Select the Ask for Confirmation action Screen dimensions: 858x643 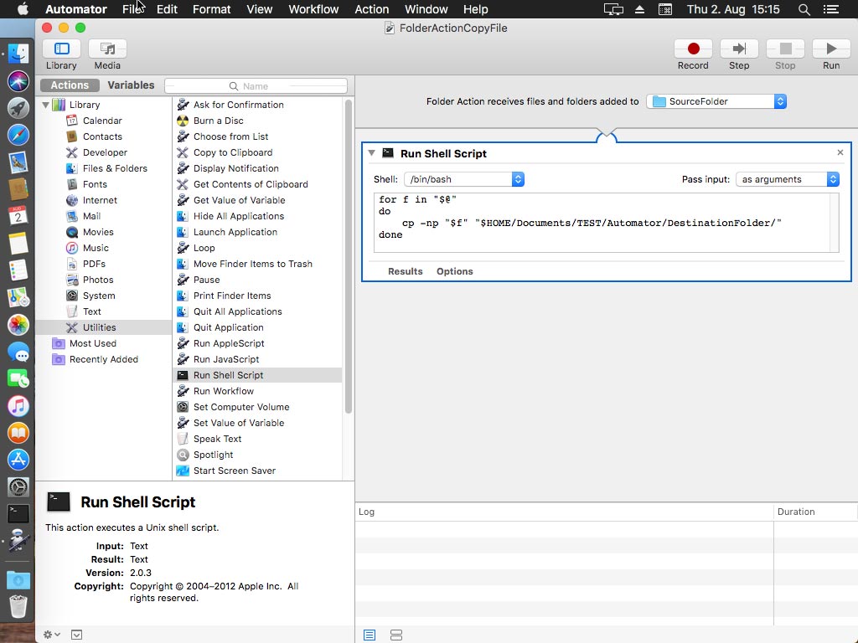pyautogui.click(x=239, y=105)
